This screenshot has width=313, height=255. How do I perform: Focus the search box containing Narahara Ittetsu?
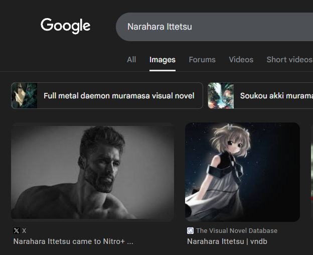[214, 27]
